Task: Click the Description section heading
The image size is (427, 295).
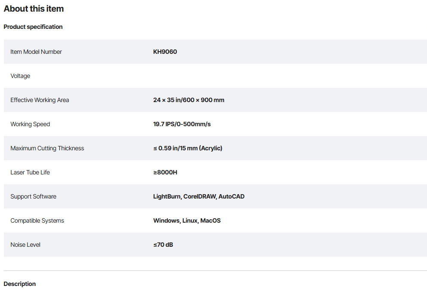Action: pyautogui.click(x=20, y=284)
